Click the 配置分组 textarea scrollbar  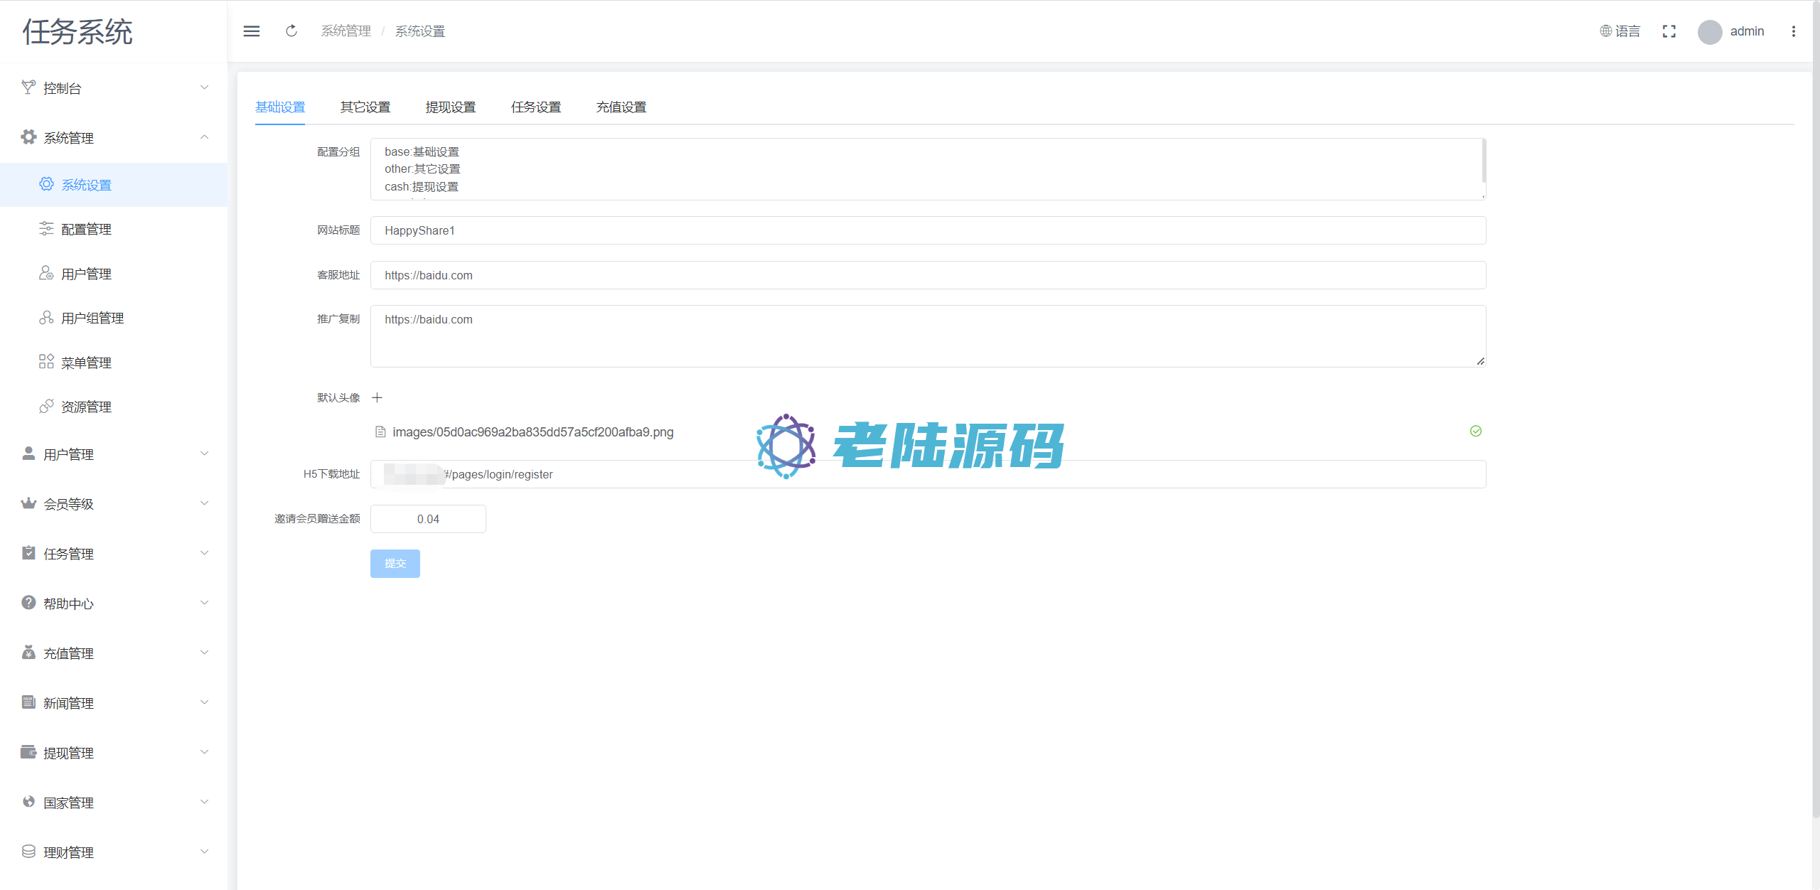coord(1483,162)
